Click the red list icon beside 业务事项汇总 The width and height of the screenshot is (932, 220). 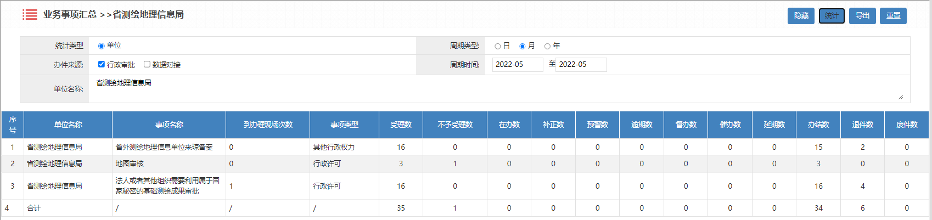tap(30, 15)
